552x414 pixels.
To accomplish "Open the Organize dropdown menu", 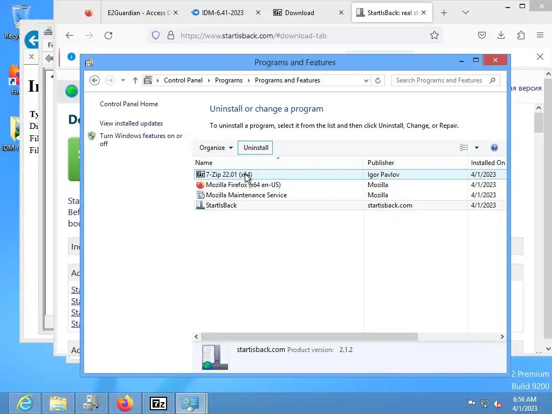I will click(216, 148).
